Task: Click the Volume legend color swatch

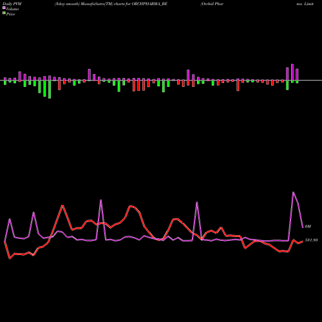Action: click(x=4, y=8)
